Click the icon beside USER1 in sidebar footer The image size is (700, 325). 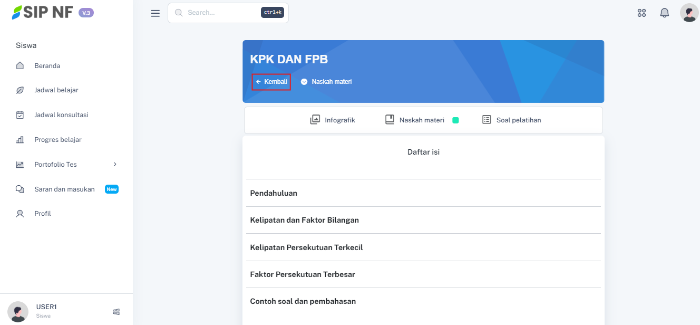click(x=116, y=312)
